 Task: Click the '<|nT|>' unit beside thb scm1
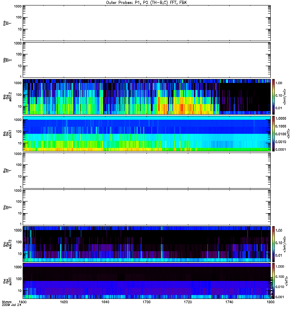tap(288, 133)
